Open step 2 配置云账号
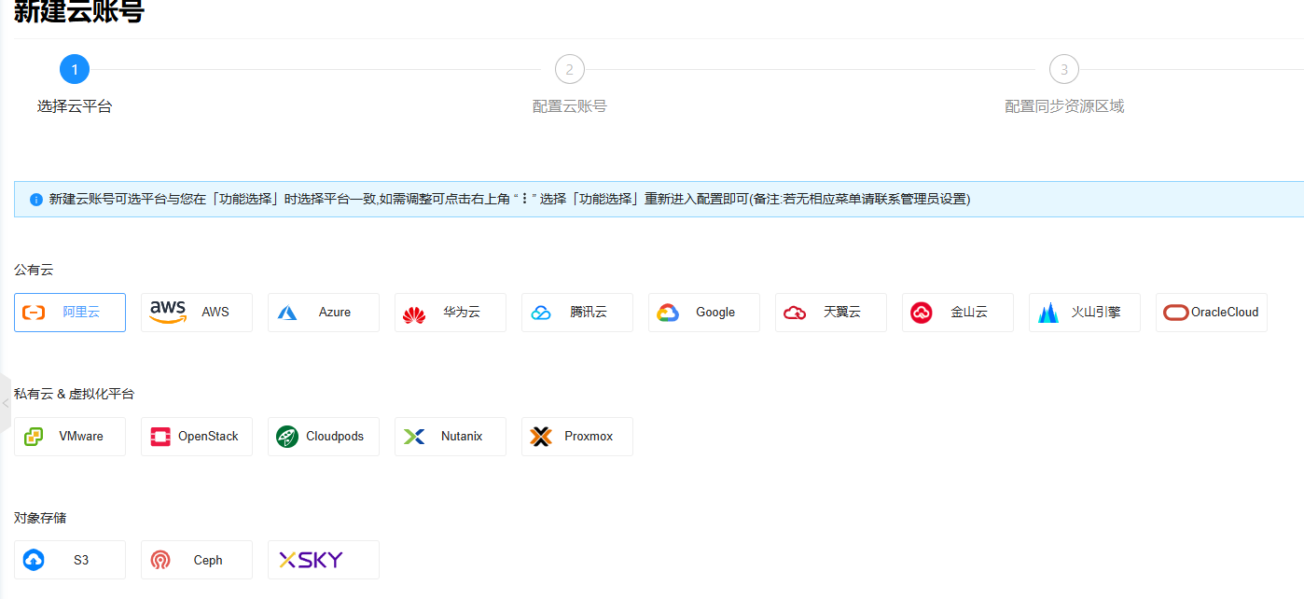 coord(569,68)
